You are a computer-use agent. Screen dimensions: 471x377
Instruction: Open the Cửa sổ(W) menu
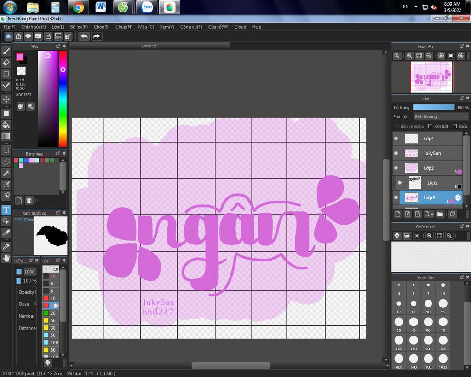(218, 27)
